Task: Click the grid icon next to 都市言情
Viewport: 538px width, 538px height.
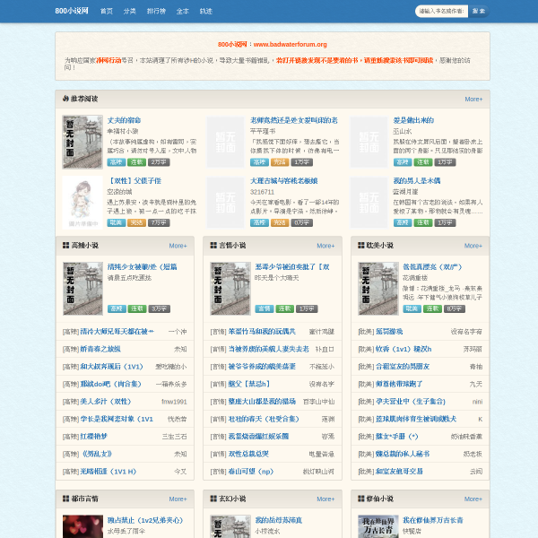Action: (x=65, y=499)
